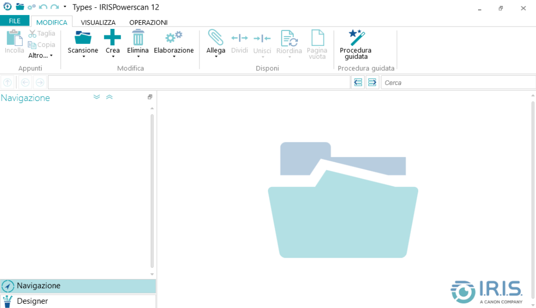
Task: Click the Crea plus icon
Action: pos(113,37)
